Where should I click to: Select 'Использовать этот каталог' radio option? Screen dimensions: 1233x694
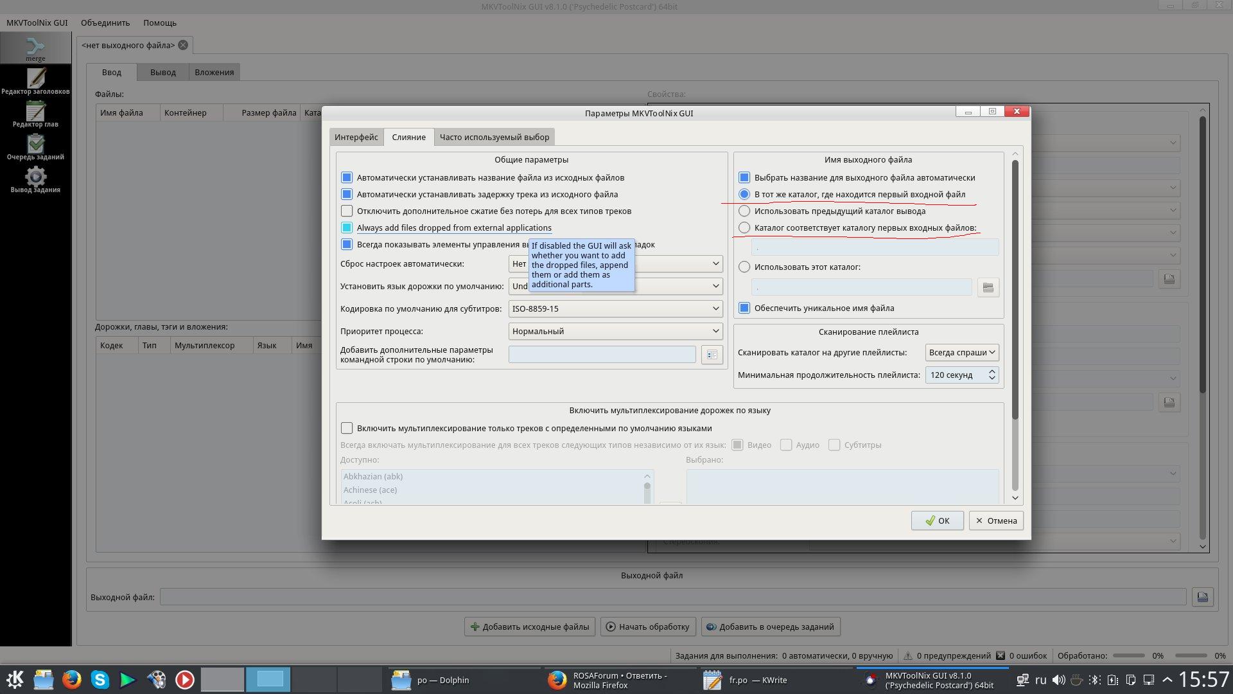pos(744,267)
